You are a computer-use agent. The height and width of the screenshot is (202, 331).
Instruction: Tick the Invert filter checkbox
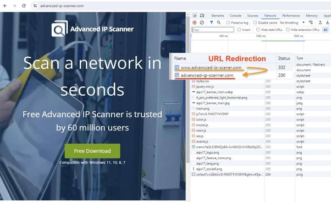coord(239,30)
